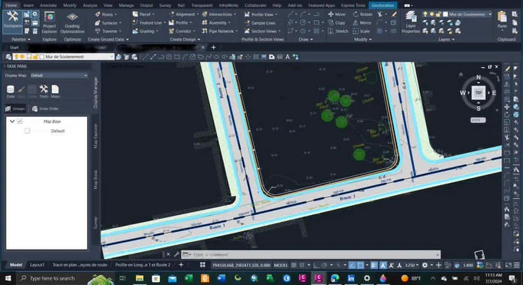The height and width of the screenshot is (285, 523).
Task: Open Sample Lines tool
Action: [x=260, y=23]
